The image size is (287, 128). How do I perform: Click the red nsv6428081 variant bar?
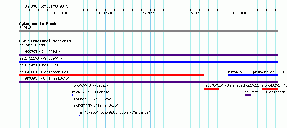point(112,75)
